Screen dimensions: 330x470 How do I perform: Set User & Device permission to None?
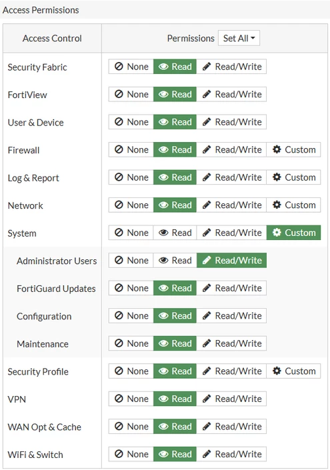(x=131, y=122)
